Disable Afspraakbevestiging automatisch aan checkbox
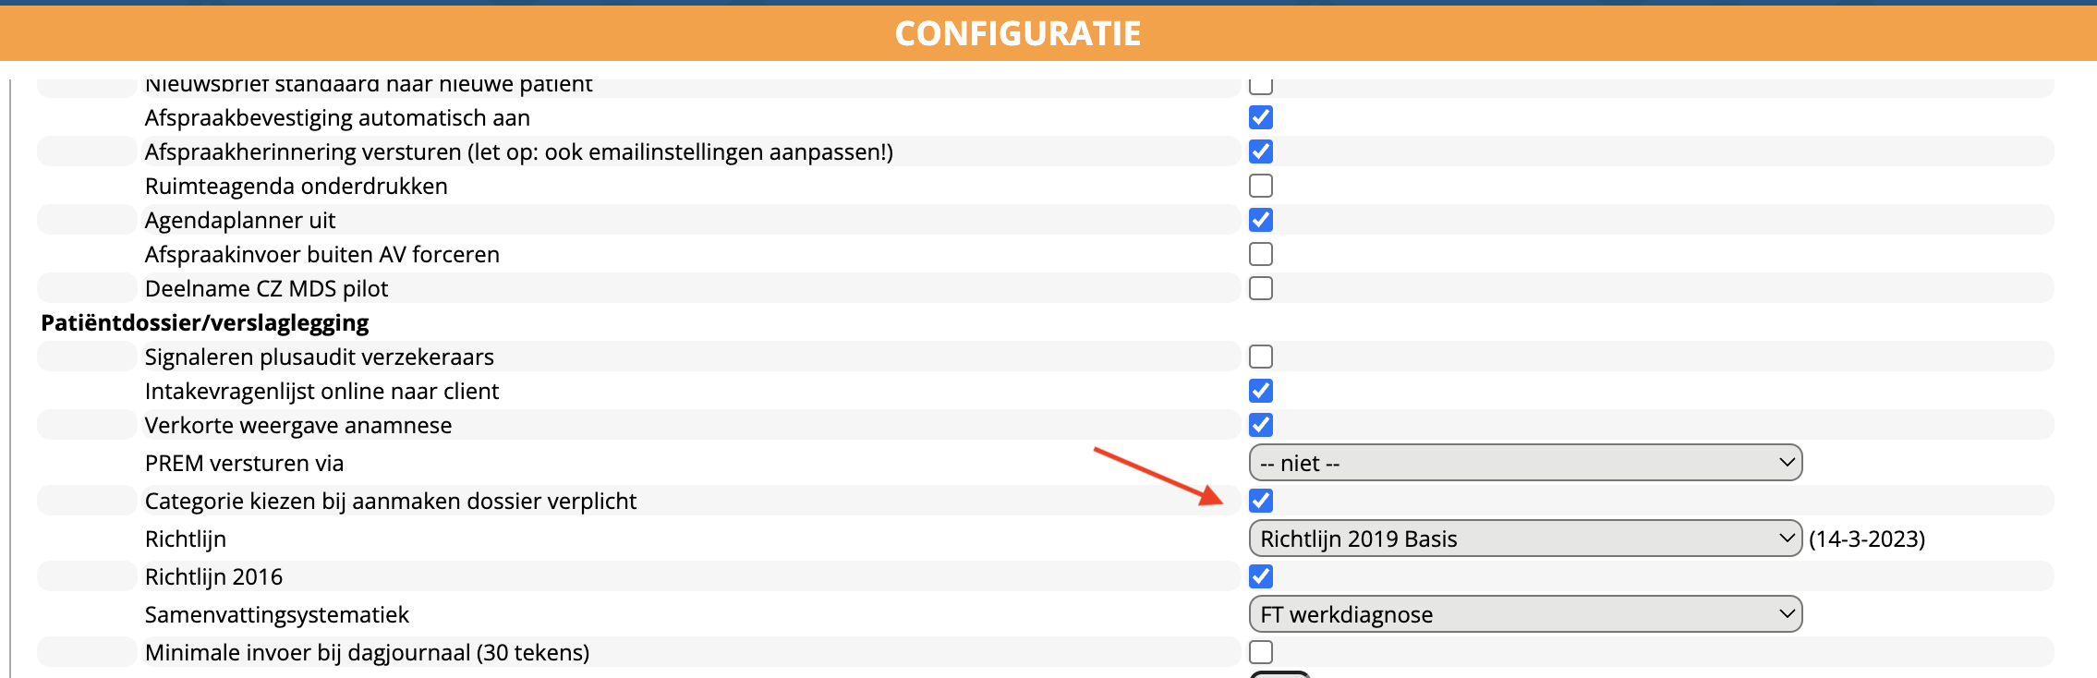 click(x=1260, y=117)
